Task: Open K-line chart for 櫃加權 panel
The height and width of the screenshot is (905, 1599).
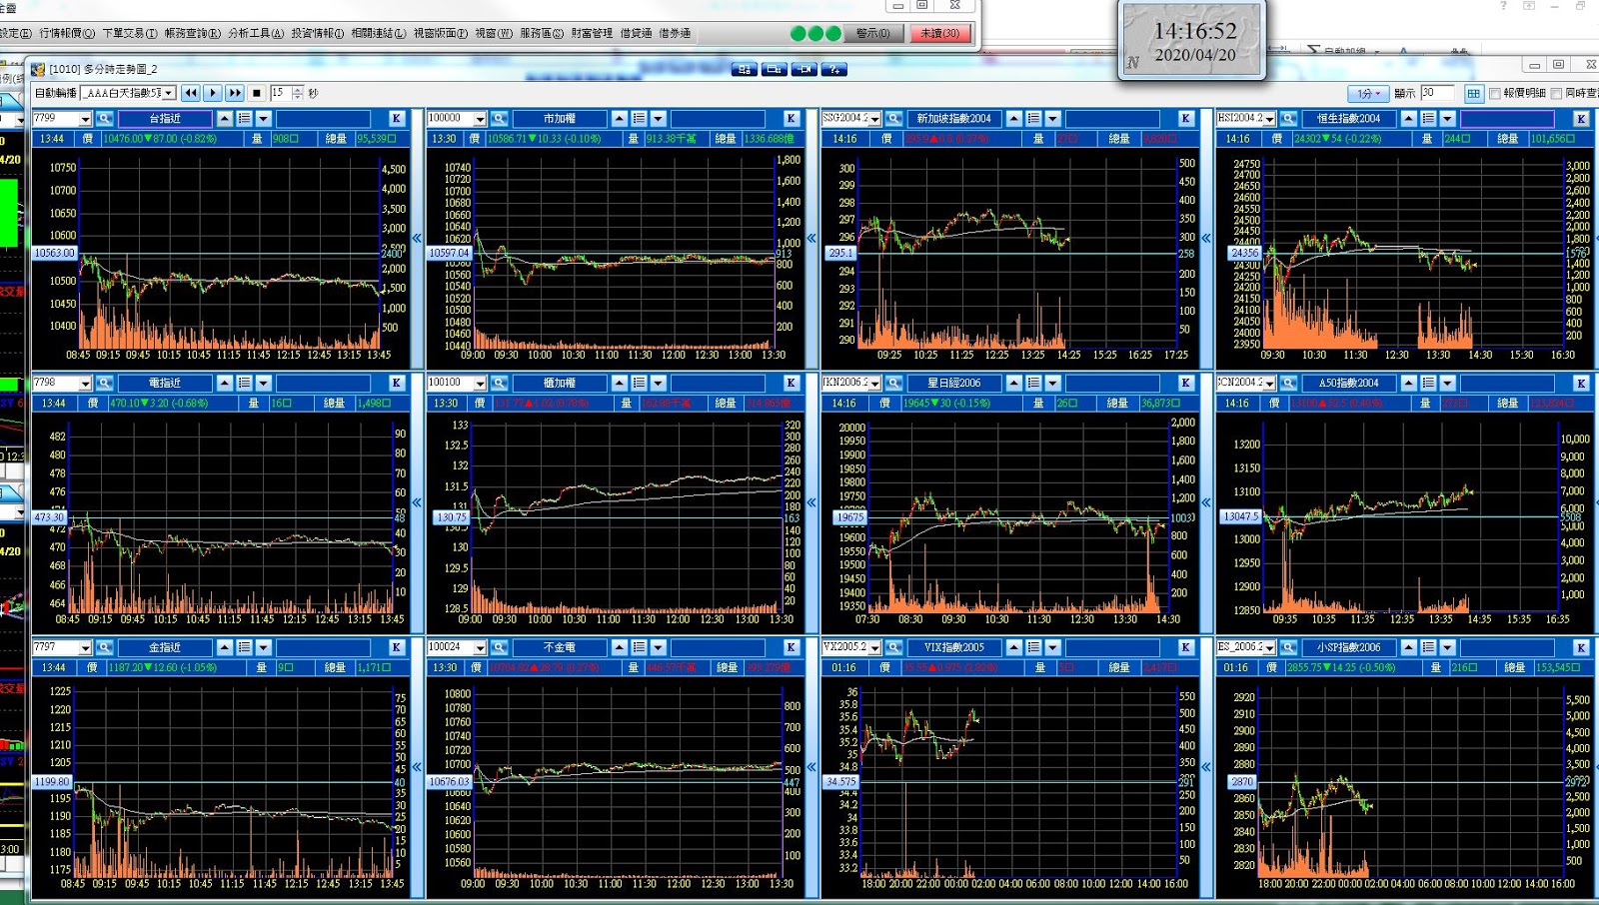Action: (x=791, y=384)
